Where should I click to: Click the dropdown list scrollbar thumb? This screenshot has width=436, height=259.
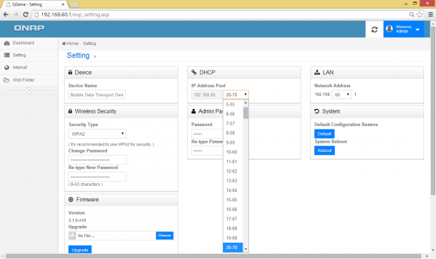(245, 113)
